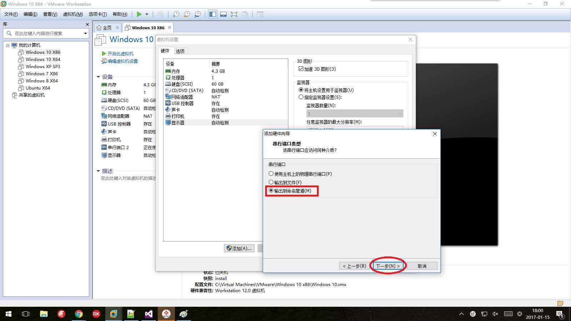Select Windows XP SP3 in the library tree
The width and height of the screenshot is (571, 321).
(x=43, y=67)
